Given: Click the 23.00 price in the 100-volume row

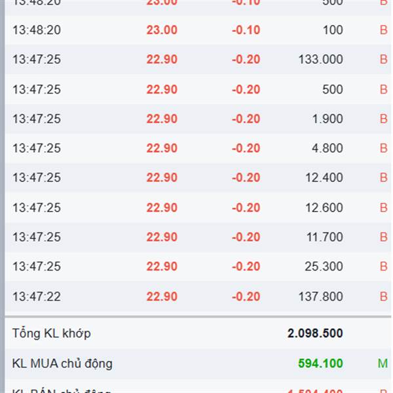Looking at the screenshot, I should pos(162,30).
